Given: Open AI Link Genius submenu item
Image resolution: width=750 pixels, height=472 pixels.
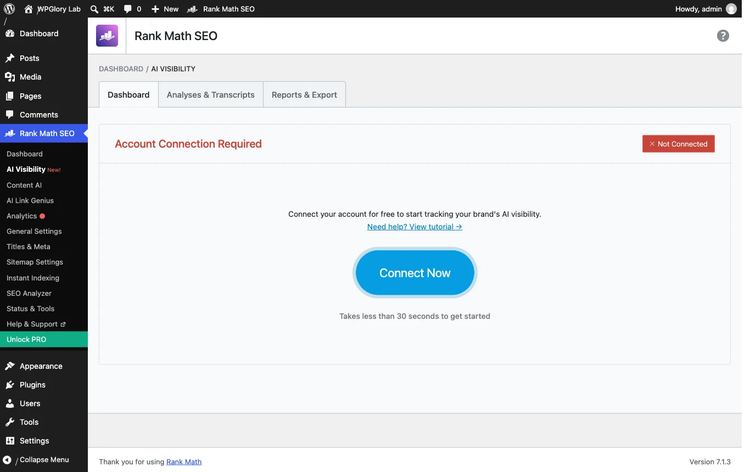Looking at the screenshot, I should click(x=44, y=200).
